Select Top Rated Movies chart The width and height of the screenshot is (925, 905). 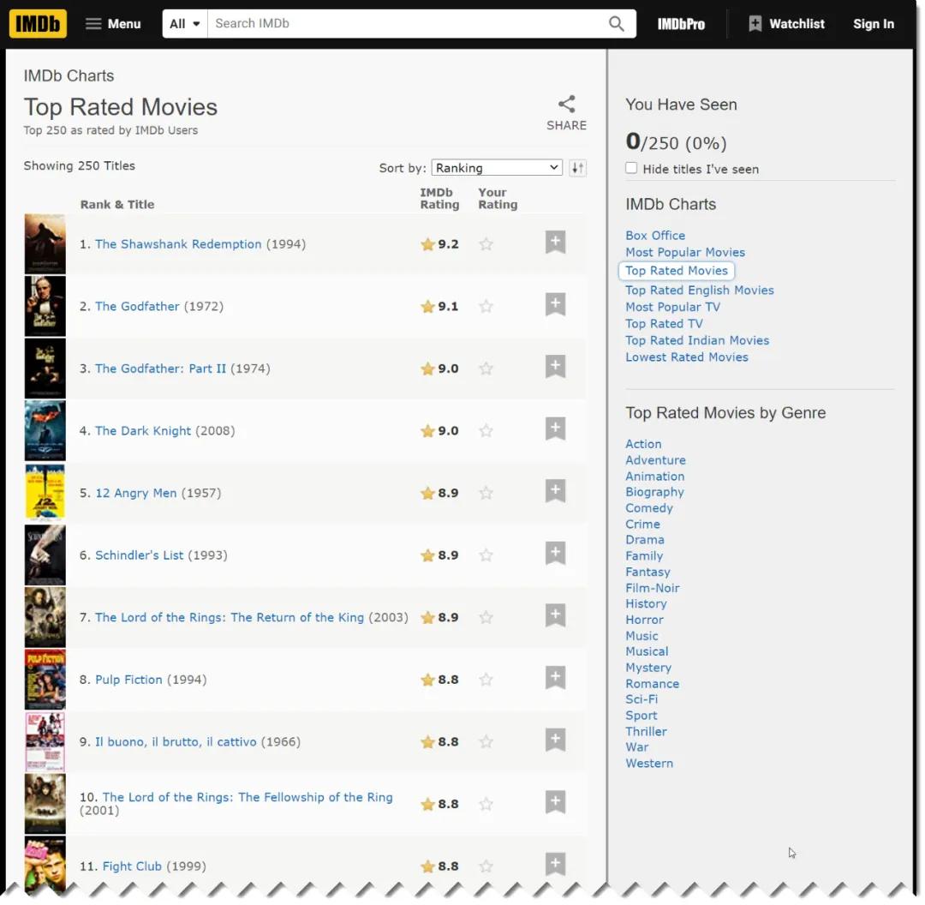tap(677, 271)
